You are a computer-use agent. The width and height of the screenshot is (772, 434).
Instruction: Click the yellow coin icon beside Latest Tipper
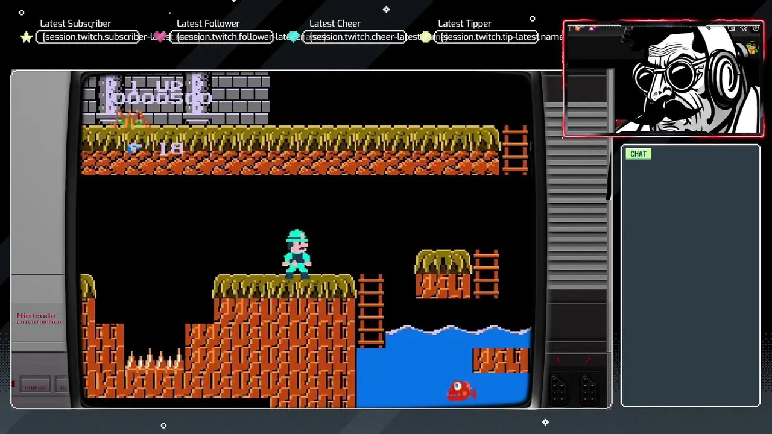tap(426, 37)
